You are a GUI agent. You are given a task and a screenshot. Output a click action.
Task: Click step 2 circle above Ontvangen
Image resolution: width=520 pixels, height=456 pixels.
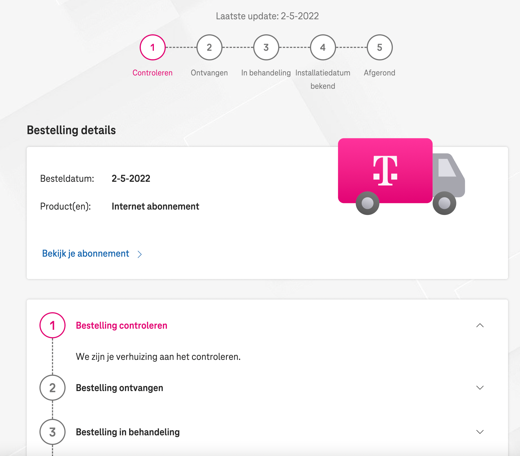tap(209, 47)
